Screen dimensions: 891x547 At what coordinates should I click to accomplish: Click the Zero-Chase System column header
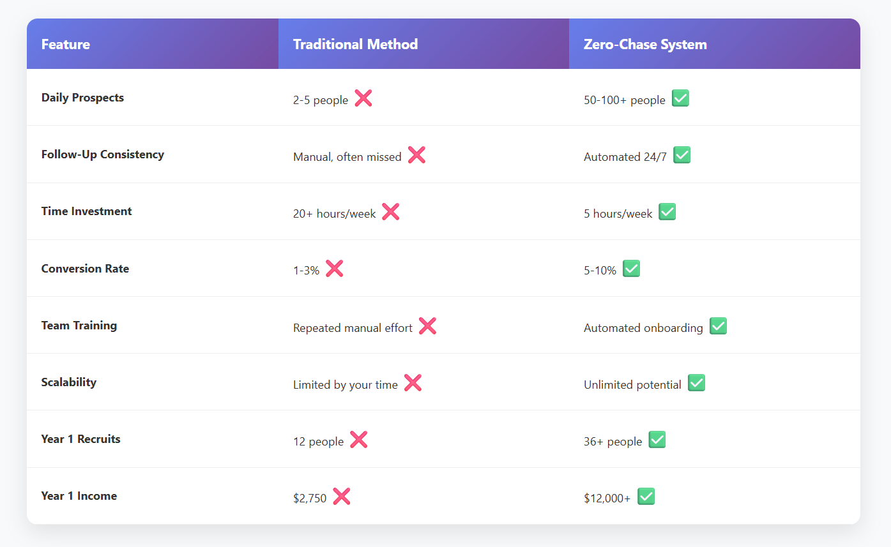click(x=645, y=44)
